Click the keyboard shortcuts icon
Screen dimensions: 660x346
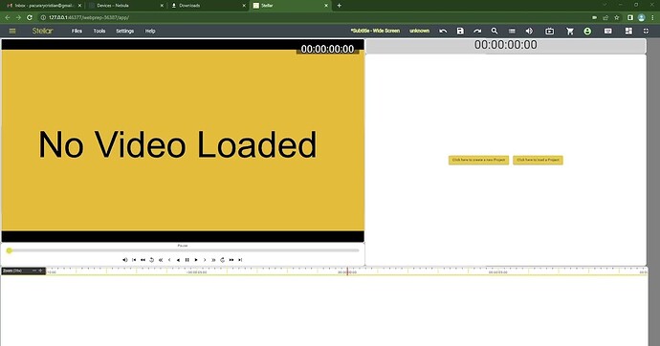coord(607,32)
